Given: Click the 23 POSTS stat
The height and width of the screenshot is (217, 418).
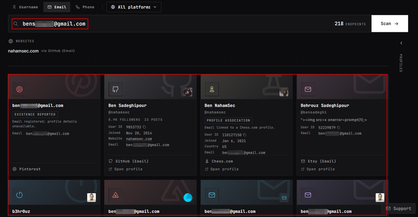Looking at the screenshot, I should (153, 120).
